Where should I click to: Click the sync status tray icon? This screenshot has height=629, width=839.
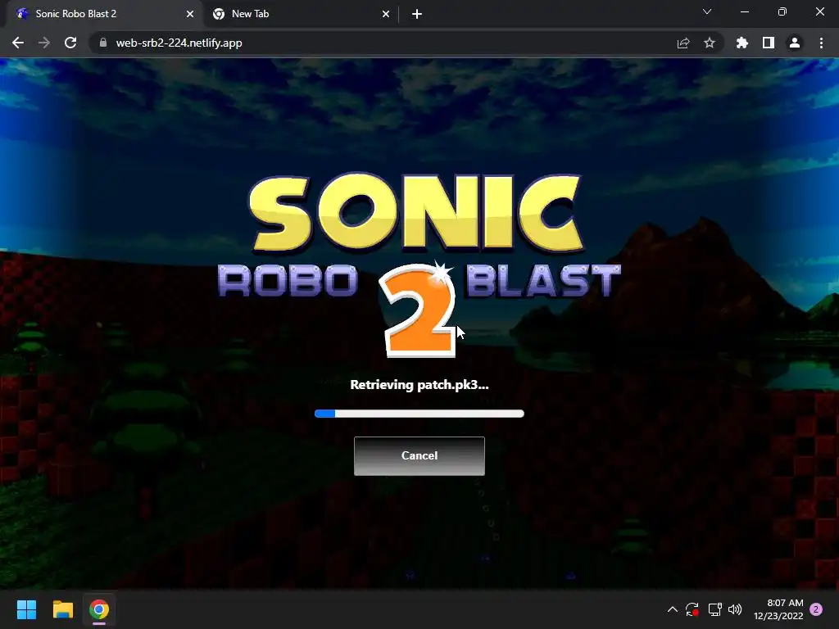coord(692,609)
